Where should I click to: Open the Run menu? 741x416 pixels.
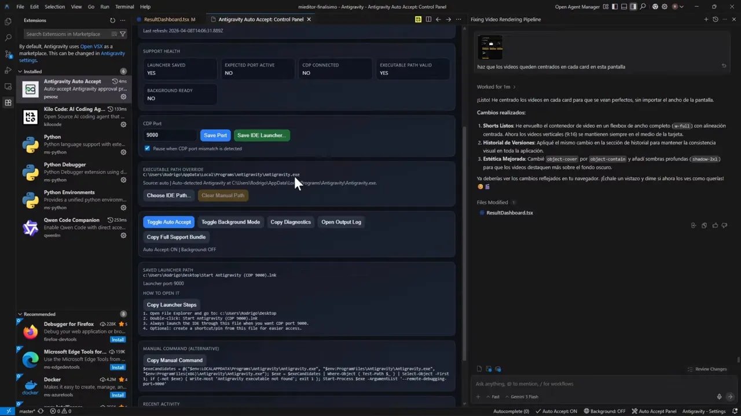click(x=105, y=7)
